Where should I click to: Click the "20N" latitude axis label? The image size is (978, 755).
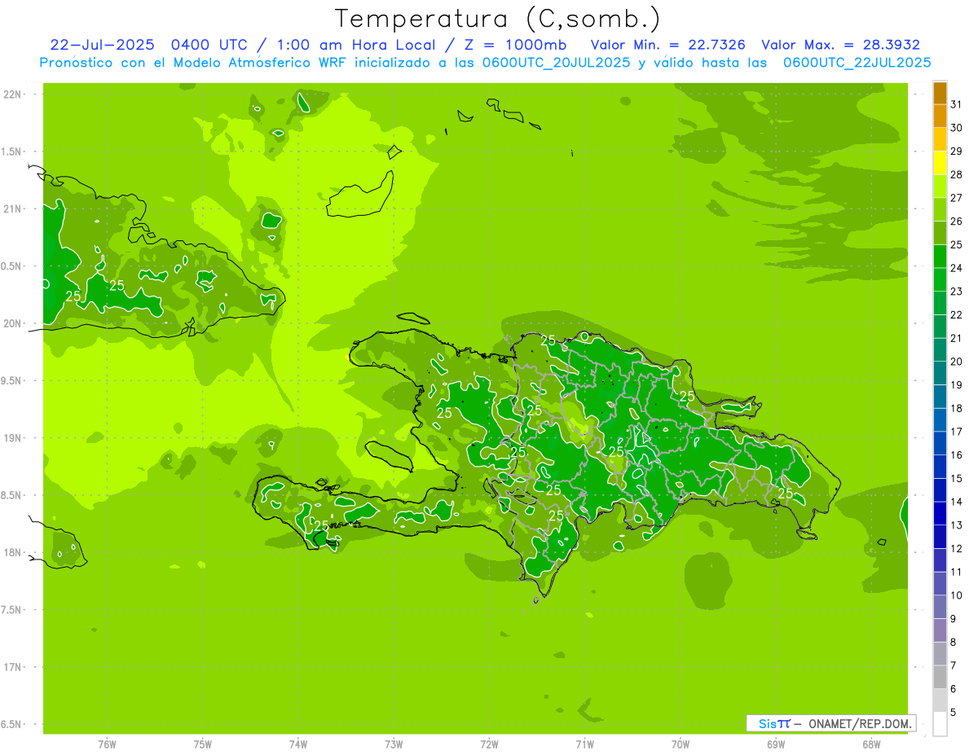coord(11,323)
